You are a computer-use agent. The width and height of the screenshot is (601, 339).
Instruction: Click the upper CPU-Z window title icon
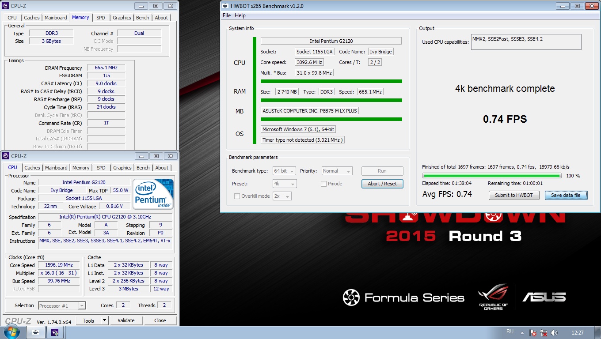[x=5, y=6]
